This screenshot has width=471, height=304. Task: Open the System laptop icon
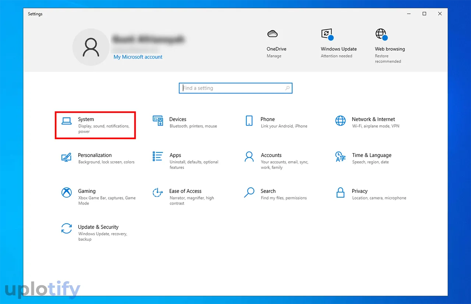[67, 121]
